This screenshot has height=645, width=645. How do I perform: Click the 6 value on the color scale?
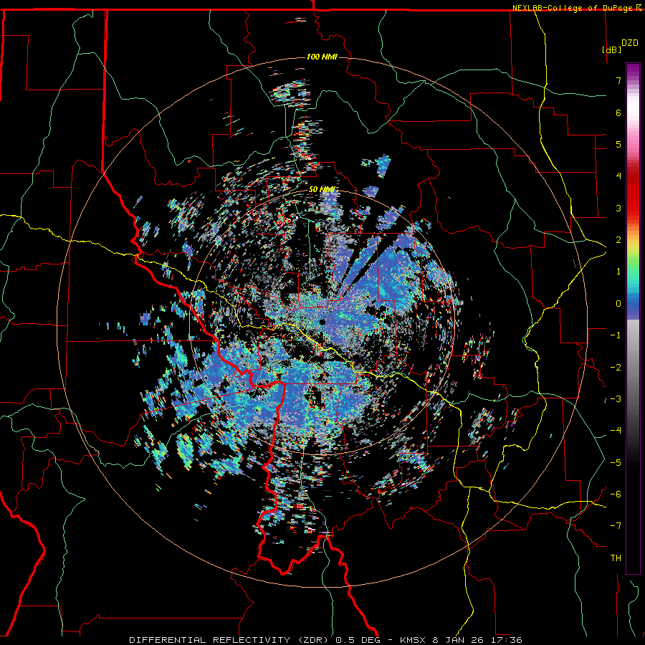coord(618,113)
